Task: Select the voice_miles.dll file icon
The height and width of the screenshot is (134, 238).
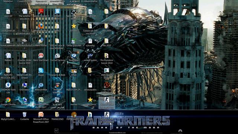Action: click(8, 26)
